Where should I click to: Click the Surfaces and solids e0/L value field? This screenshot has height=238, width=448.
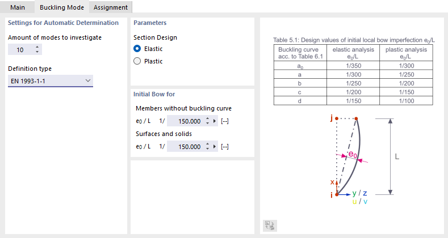(186, 147)
